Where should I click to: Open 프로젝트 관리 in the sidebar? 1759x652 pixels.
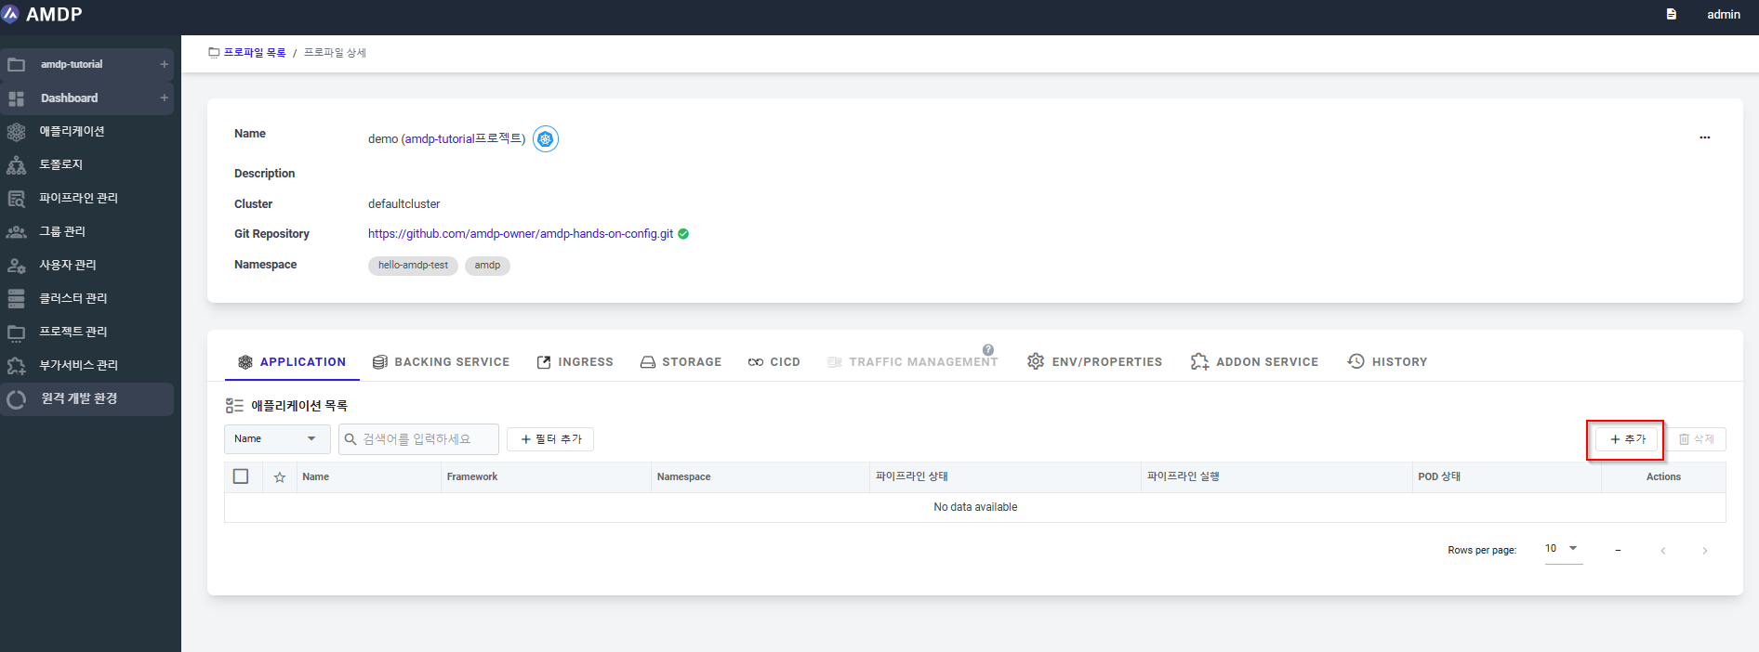[73, 332]
